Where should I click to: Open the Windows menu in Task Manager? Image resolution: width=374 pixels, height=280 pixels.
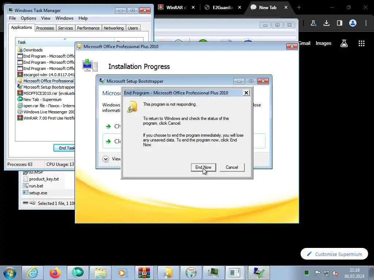pyautogui.click(x=64, y=18)
